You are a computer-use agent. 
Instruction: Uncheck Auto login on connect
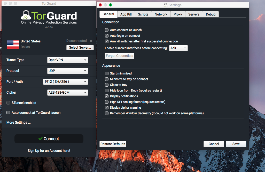pos(107,36)
